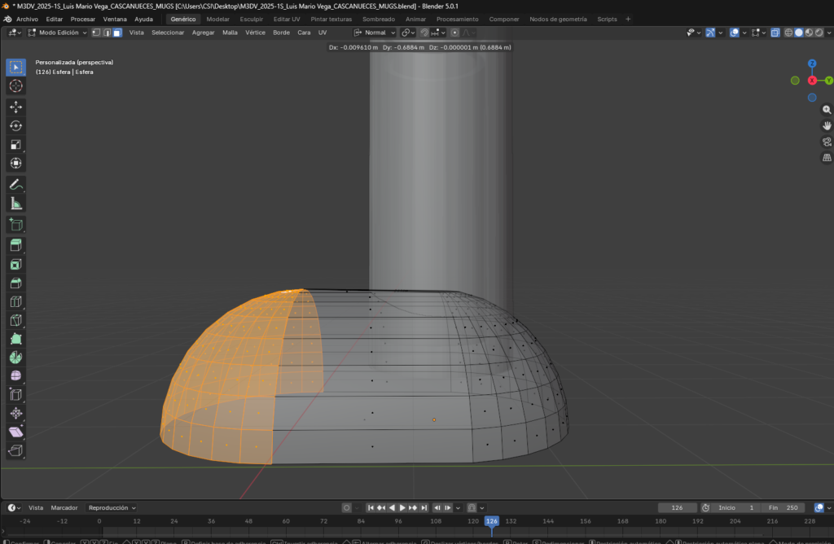834x544 pixels.
Task: Open the Modo Edición mode dropdown
Action: click(57, 33)
